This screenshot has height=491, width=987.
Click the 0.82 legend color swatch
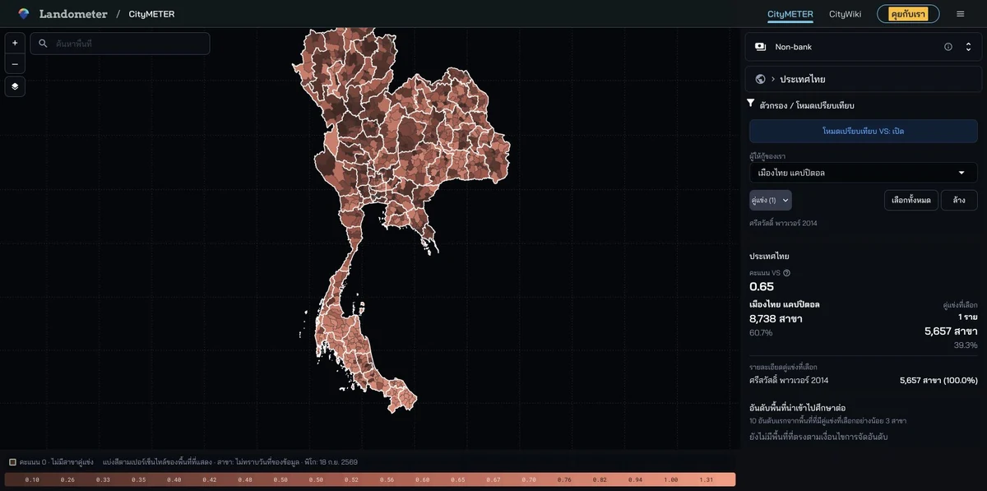[600, 479]
